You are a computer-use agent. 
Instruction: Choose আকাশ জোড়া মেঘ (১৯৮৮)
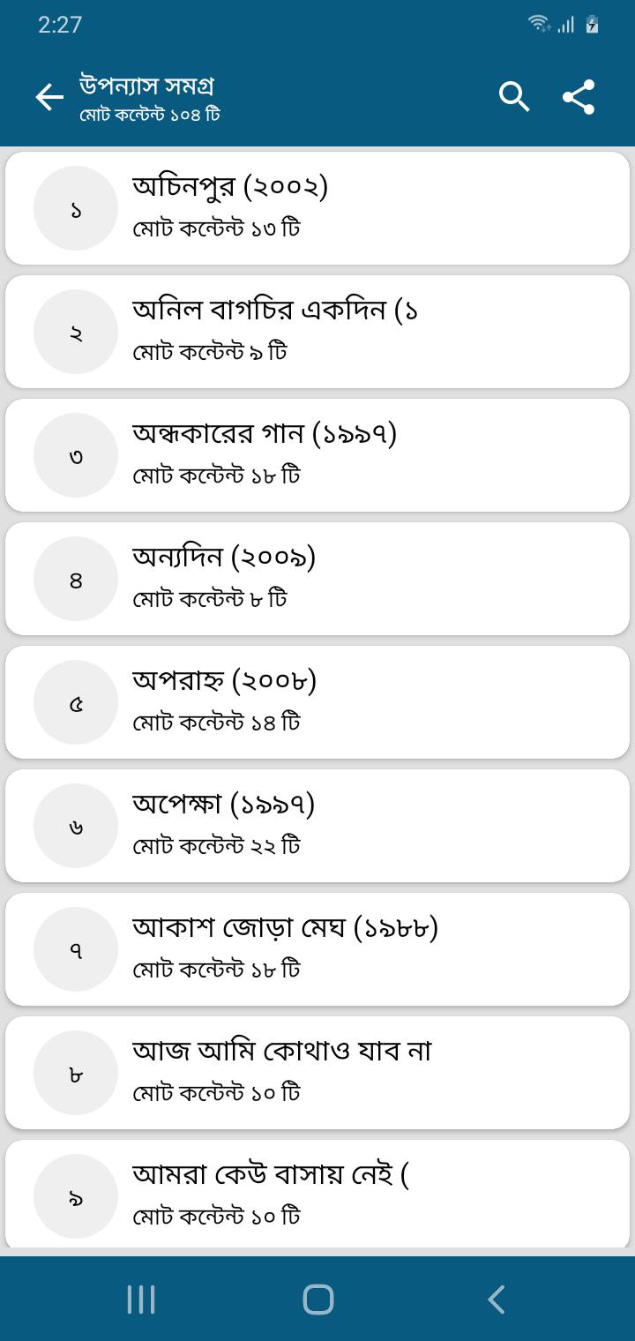click(x=353, y=949)
